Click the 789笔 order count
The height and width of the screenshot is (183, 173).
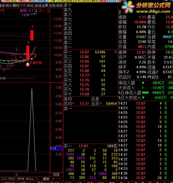[x=112, y=146]
